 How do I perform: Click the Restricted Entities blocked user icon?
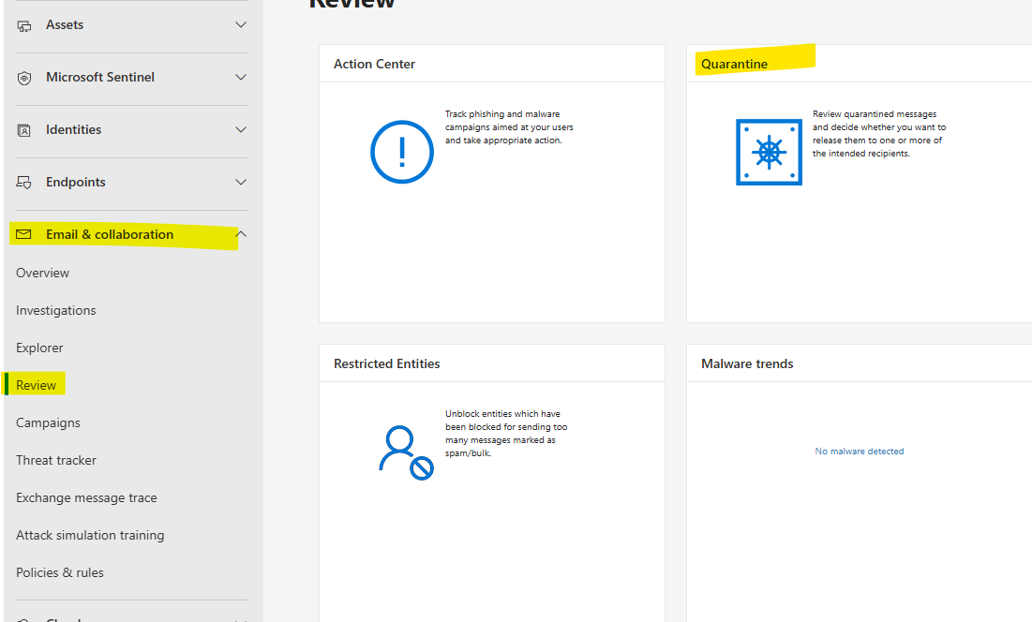[405, 452]
